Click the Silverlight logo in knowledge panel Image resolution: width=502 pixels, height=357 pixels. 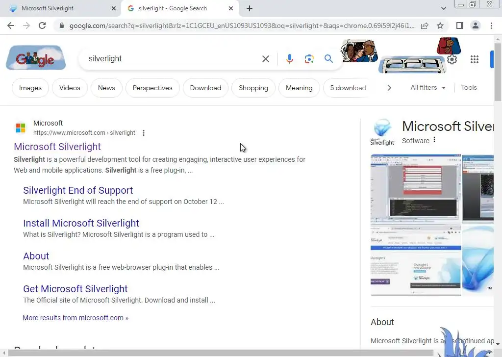[x=382, y=132]
